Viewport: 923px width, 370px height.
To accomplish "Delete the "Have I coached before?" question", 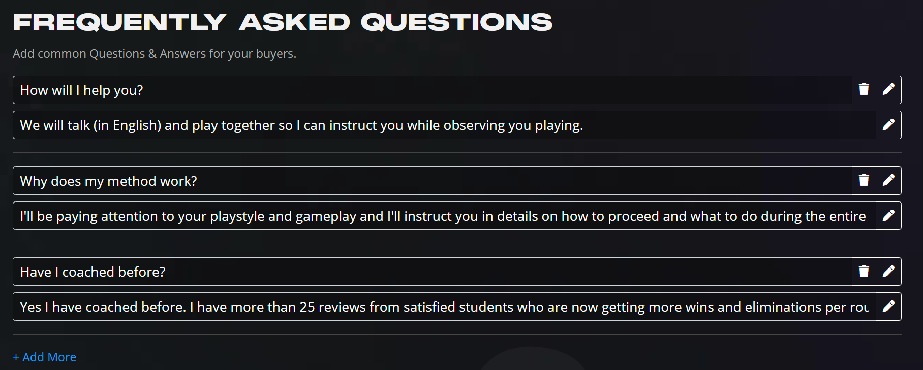I will click(864, 272).
